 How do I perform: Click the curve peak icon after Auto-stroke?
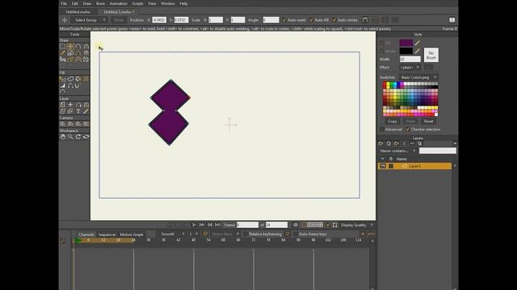click(364, 20)
